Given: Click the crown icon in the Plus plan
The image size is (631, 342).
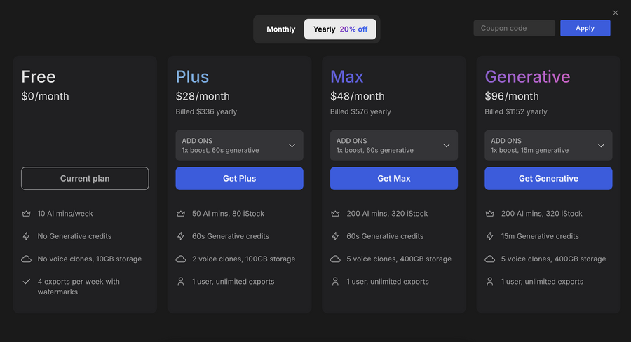Looking at the screenshot, I should pyautogui.click(x=180, y=214).
